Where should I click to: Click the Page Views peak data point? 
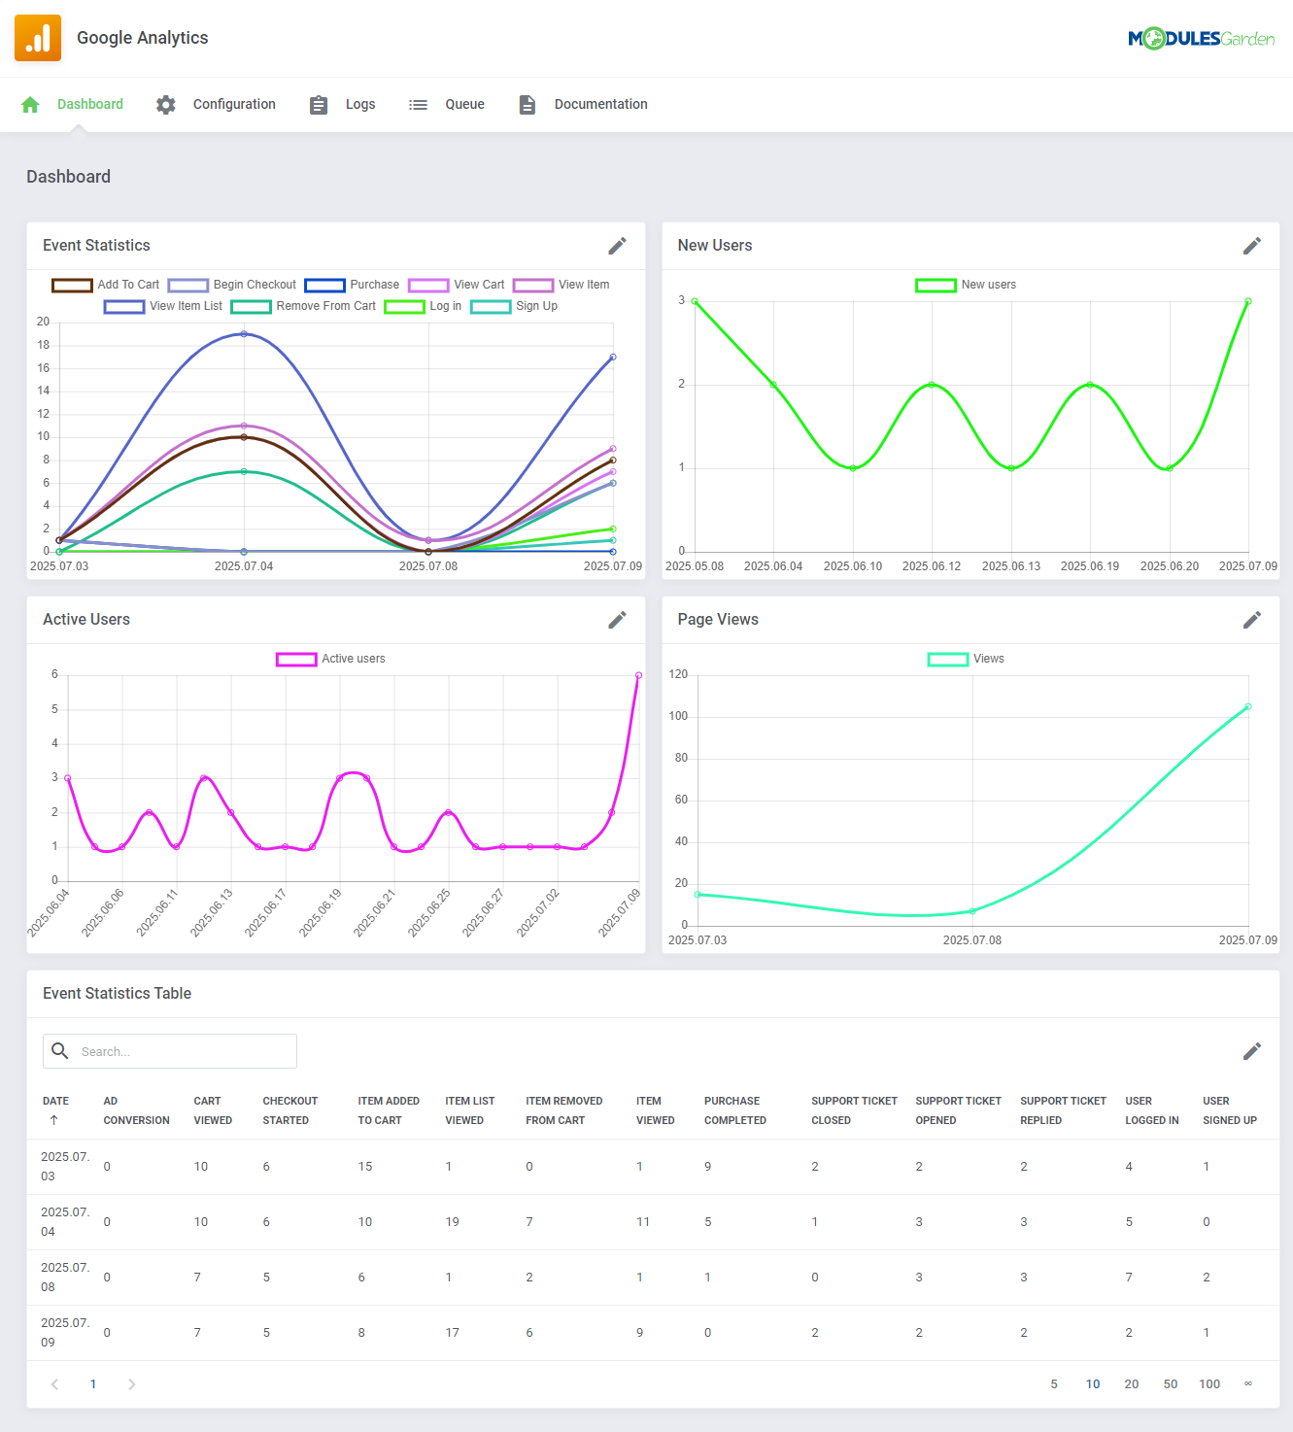[x=1248, y=707]
